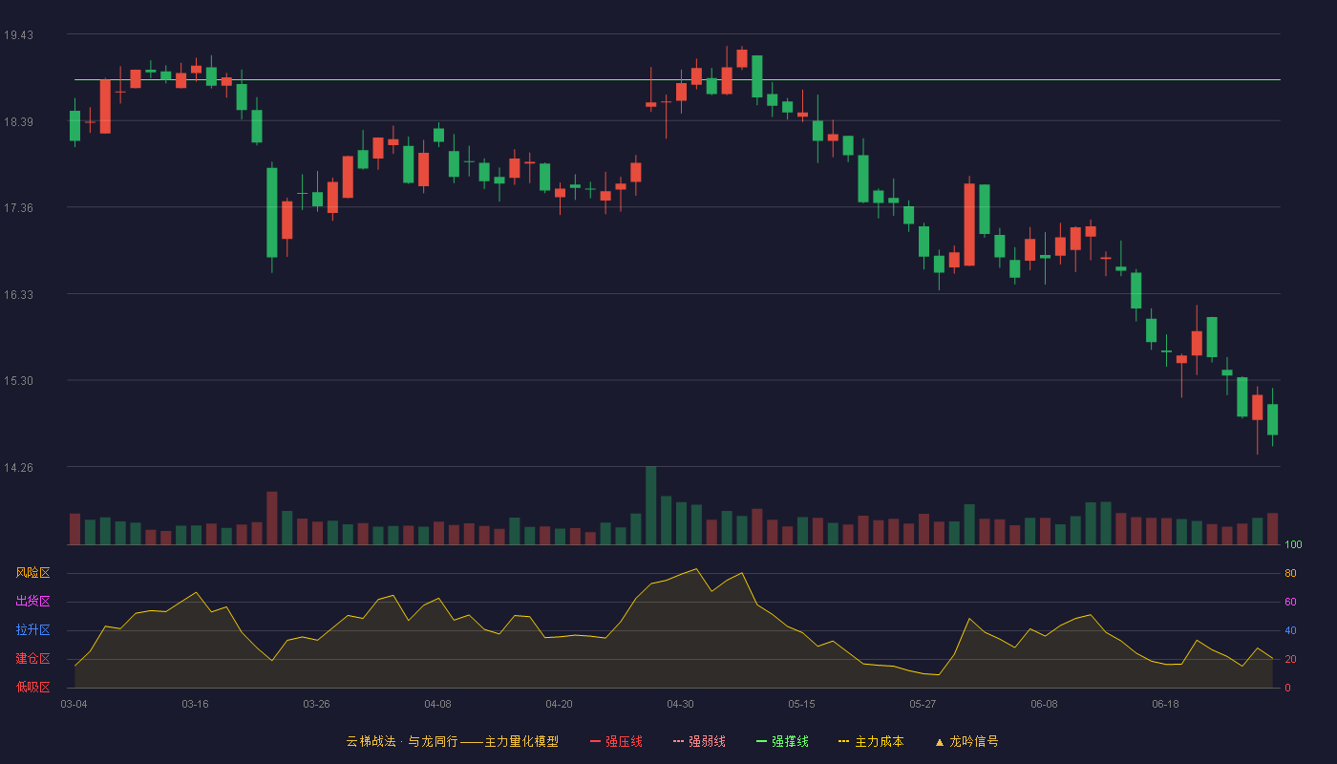Click the 14.26 price axis label
The image size is (1337, 764).
(18, 467)
